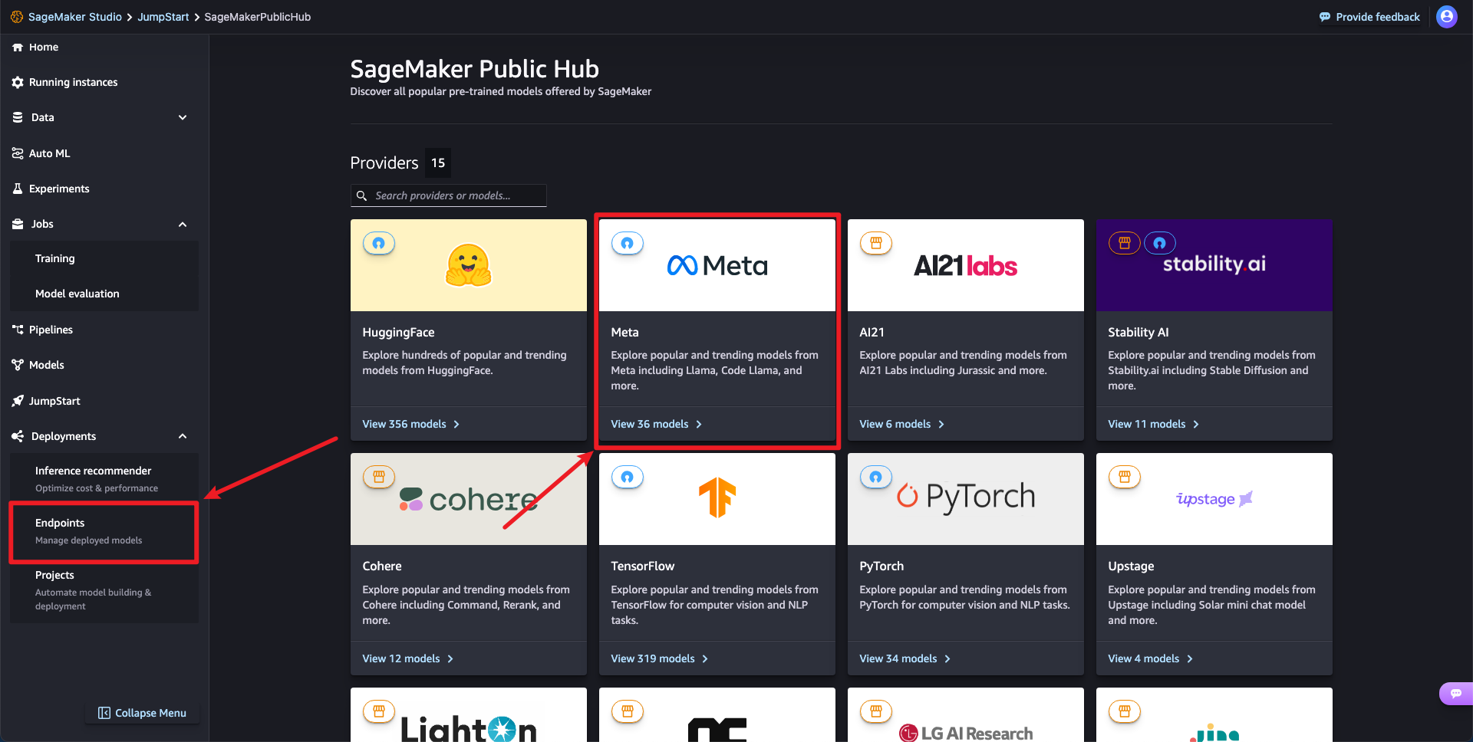The image size is (1473, 742).
Task: Click the badge icon on HuggingFace card
Action: [379, 243]
